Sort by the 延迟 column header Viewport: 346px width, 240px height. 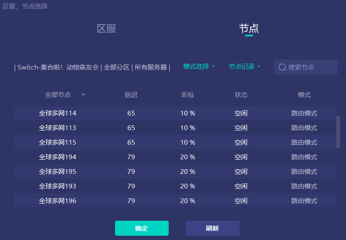coord(131,95)
